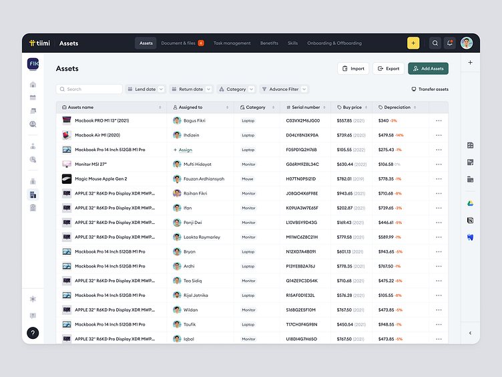Click Assign link for Mackbook Pro row
Viewport: 502px width, 377px height.
[x=185, y=150]
